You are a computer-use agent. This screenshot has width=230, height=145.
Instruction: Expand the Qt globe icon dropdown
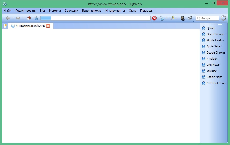click(x=167, y=18)
